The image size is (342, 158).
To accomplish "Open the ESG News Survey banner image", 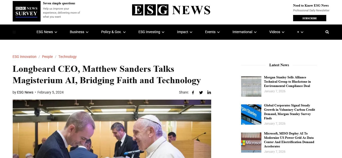I will (x=27, y=11).
